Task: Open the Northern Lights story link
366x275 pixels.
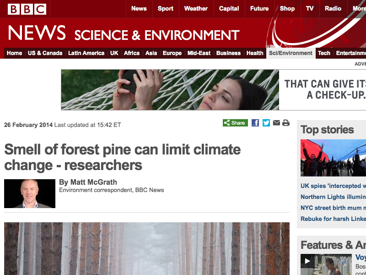Action: (333, 197)
